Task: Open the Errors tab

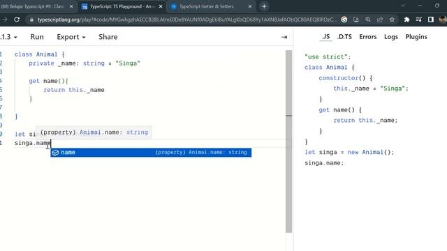Action: click(368, 37)
